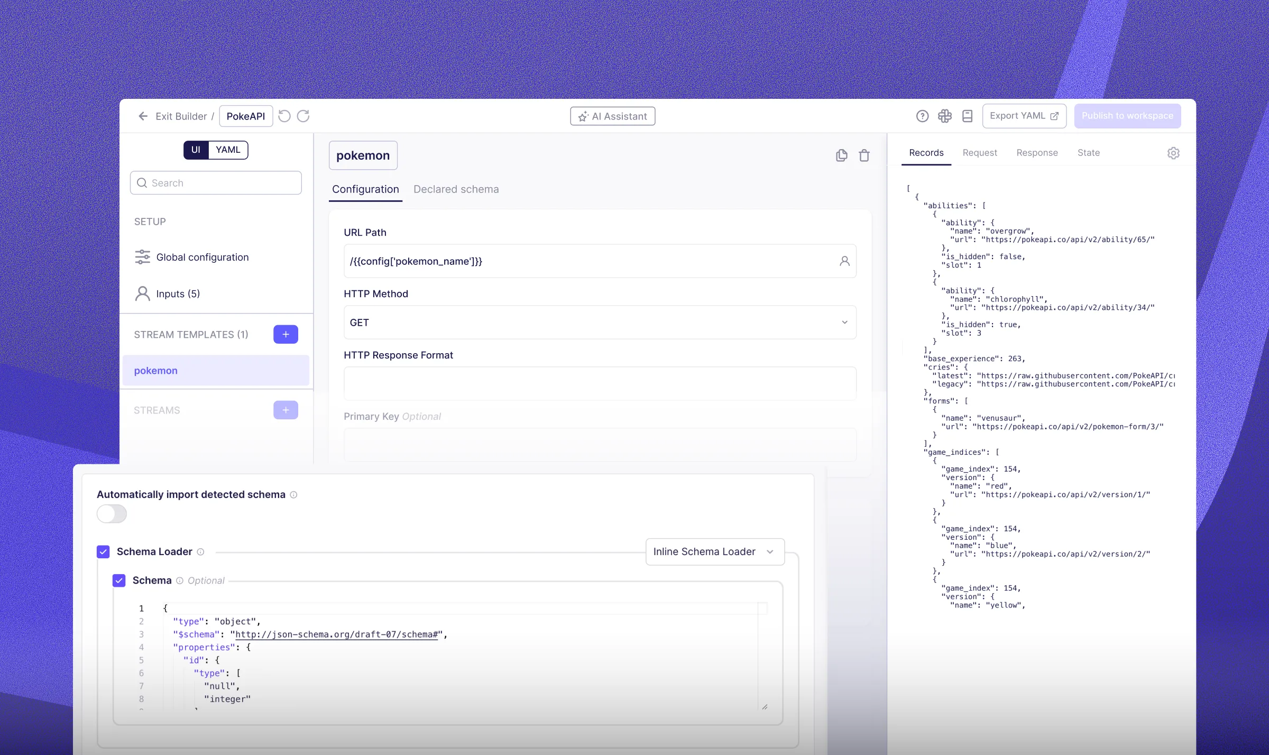Click the URL Path input field
This screenshot has height=755, width=1269.
tap(600, 261)
